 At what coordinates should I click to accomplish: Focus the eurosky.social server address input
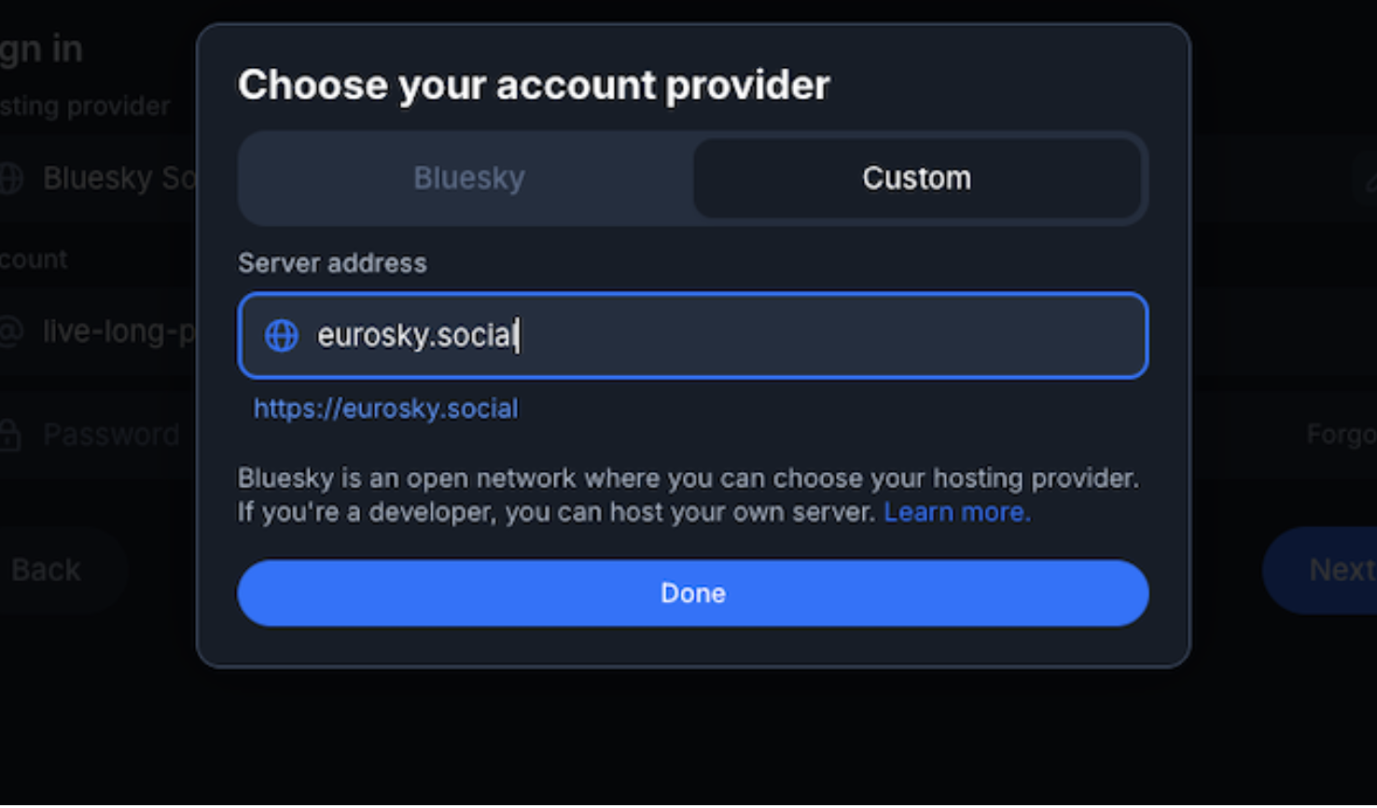pos(693,335)
